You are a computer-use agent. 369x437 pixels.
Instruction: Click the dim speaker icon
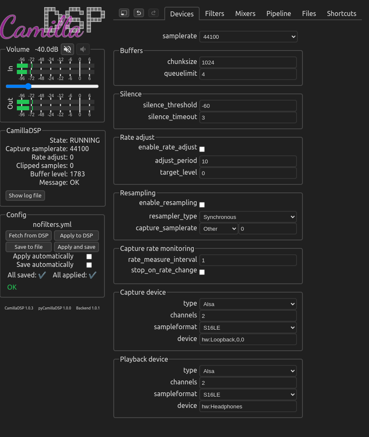point(83,49)
